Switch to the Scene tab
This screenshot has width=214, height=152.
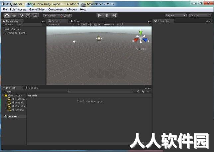point(57,21)
